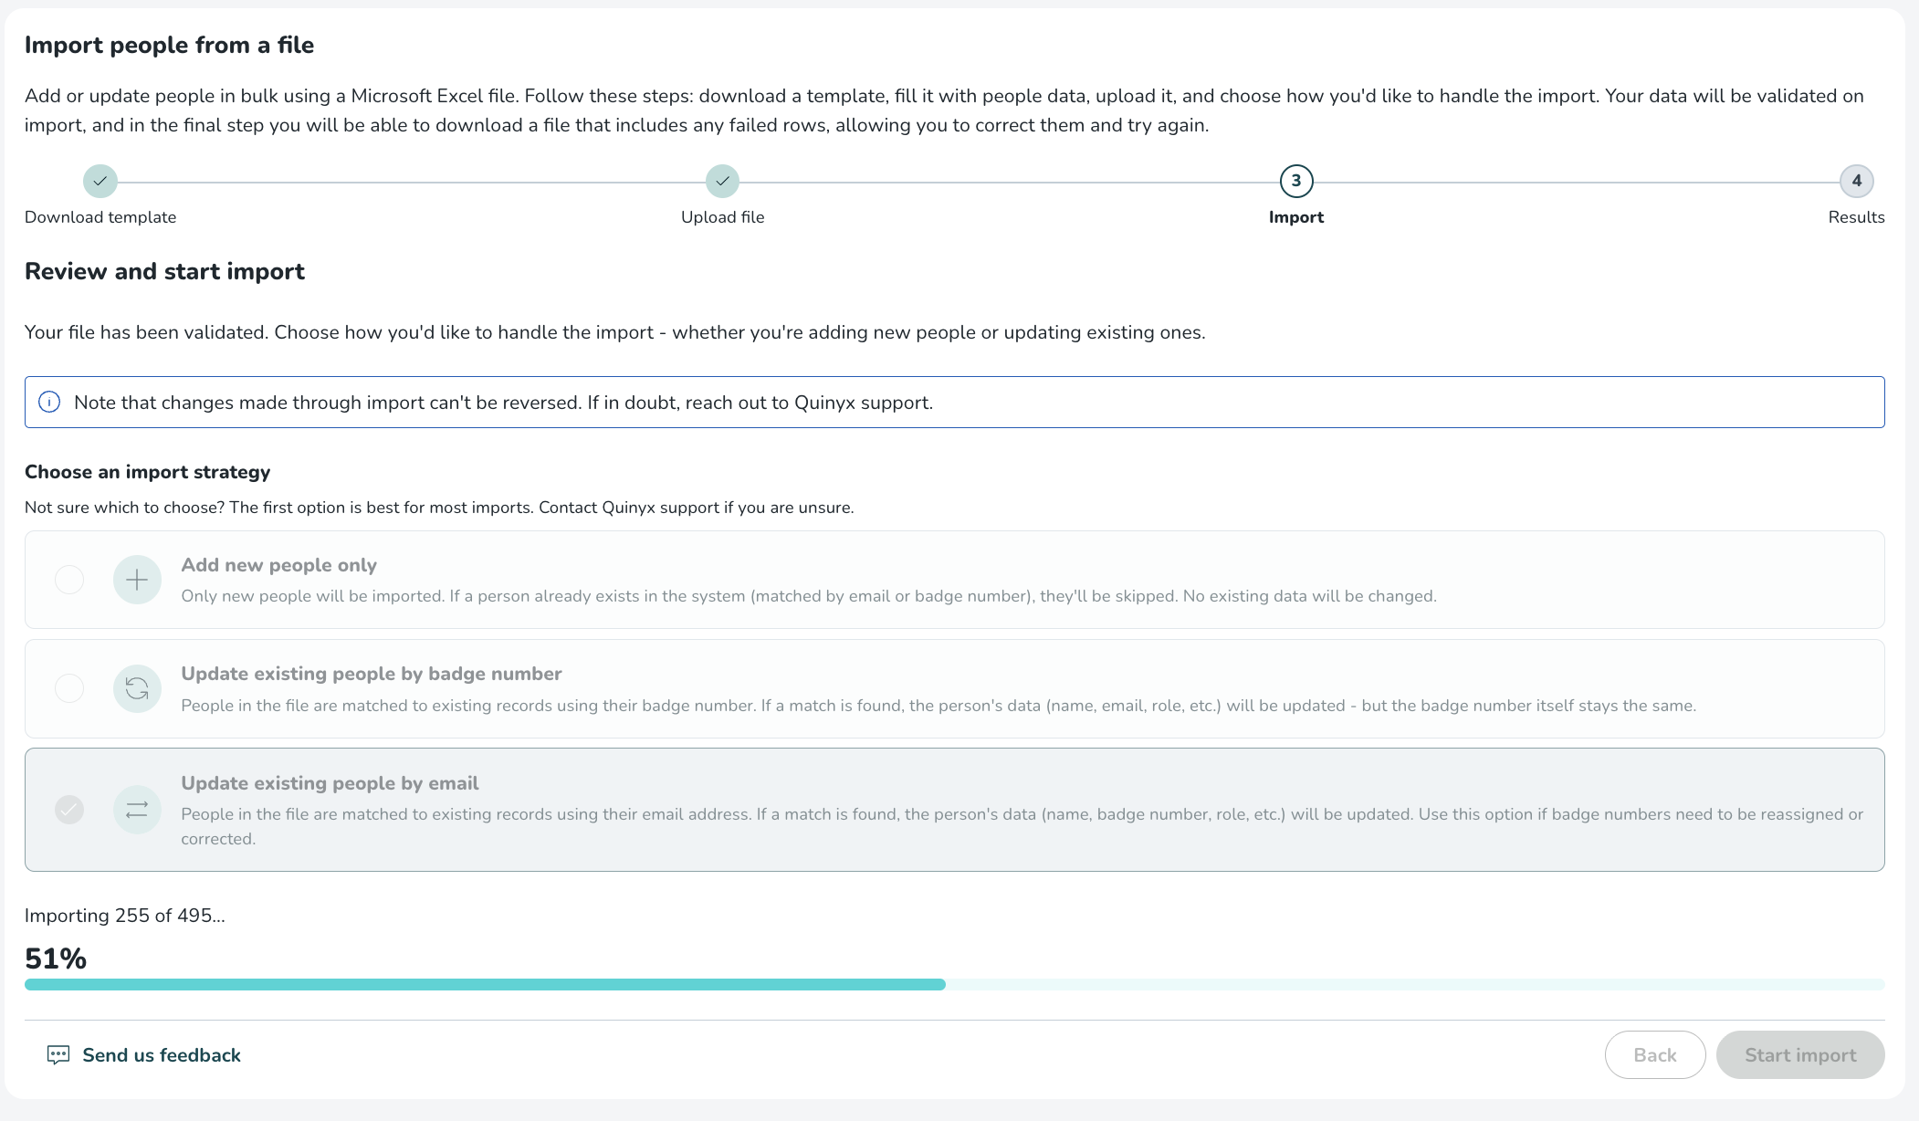Click the Upload file step label
The image size is (1919, 1121).
[722, 217]
